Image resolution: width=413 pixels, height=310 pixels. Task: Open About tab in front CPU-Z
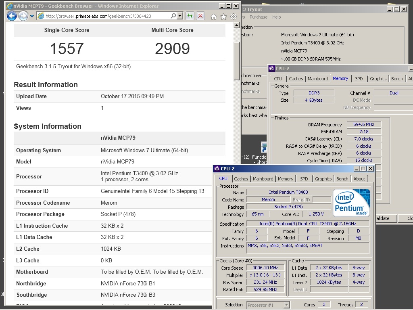tap(359, 179)
